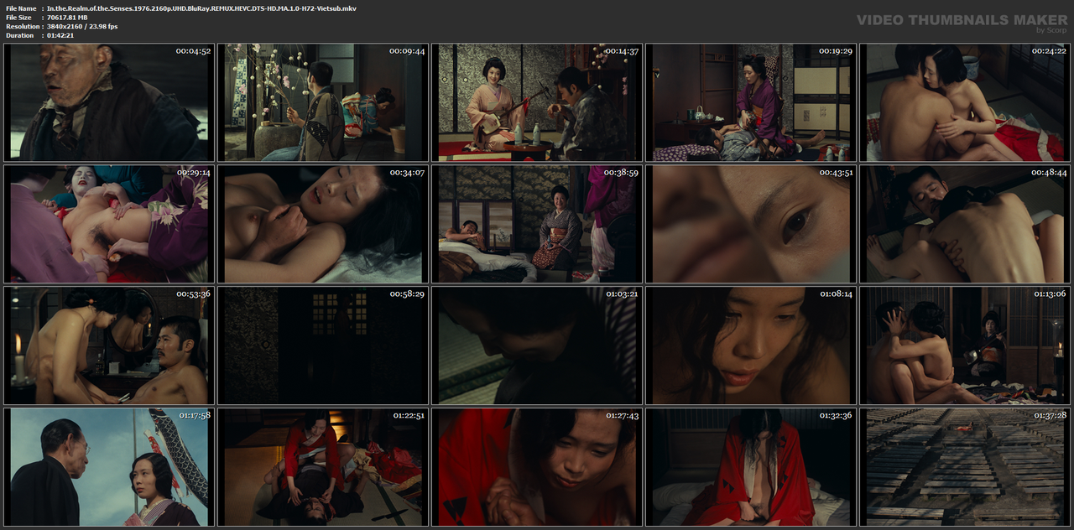This screenshot has height=530, width=1074.
Task: Select the thumbnail at 00:48:44
Action: (x=964, y=224)
